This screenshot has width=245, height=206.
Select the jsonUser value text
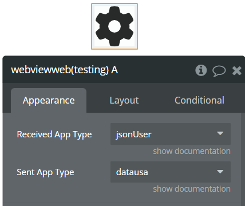pos(134,134)
